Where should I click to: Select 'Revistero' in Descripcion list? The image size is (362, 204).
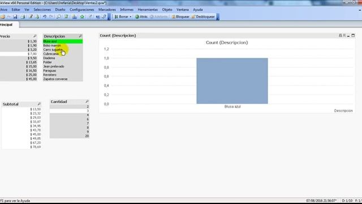pos(63,75)
